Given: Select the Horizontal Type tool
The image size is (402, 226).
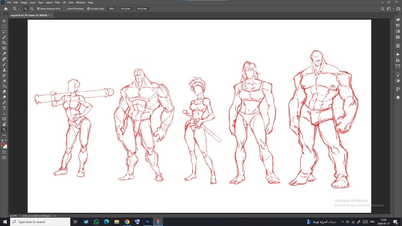Looking at the screenshot, I should [4, 108].
